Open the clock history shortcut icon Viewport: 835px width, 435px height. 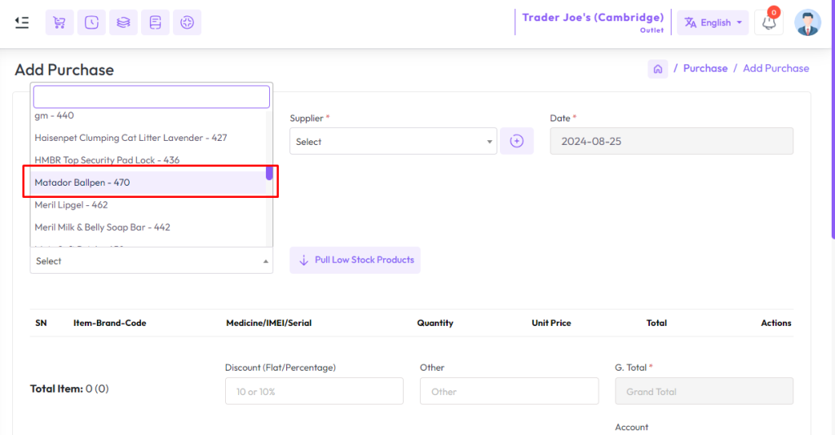point(91,22)
